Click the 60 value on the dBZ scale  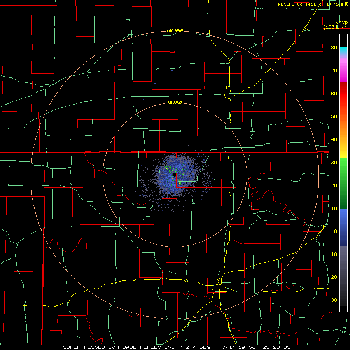tap(334, 93)
